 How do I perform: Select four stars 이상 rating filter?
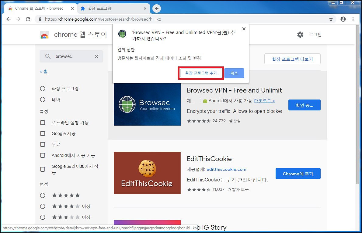coord(43,206)
